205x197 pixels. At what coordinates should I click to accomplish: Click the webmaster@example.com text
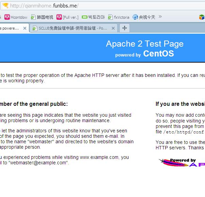click(x=38, y=163)
